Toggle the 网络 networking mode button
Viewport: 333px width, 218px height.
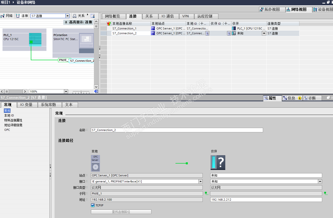[7, 16]
